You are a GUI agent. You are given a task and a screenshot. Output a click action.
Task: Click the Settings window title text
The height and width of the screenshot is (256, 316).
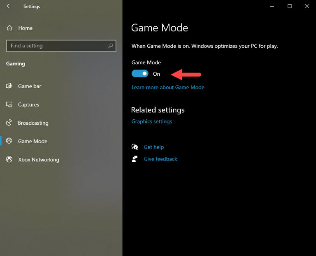pyautogui.click(x=32, y=7)
